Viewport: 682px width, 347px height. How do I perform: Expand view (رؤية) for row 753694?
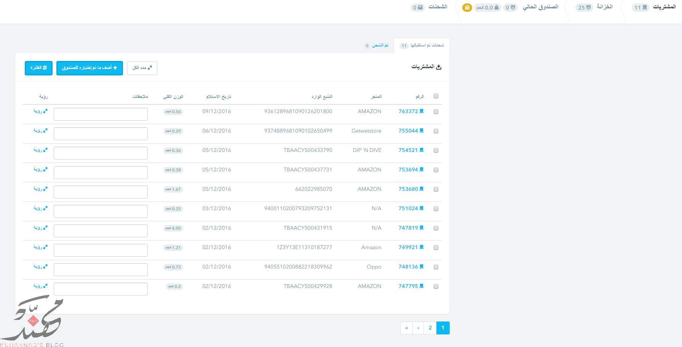click(40, 169)
